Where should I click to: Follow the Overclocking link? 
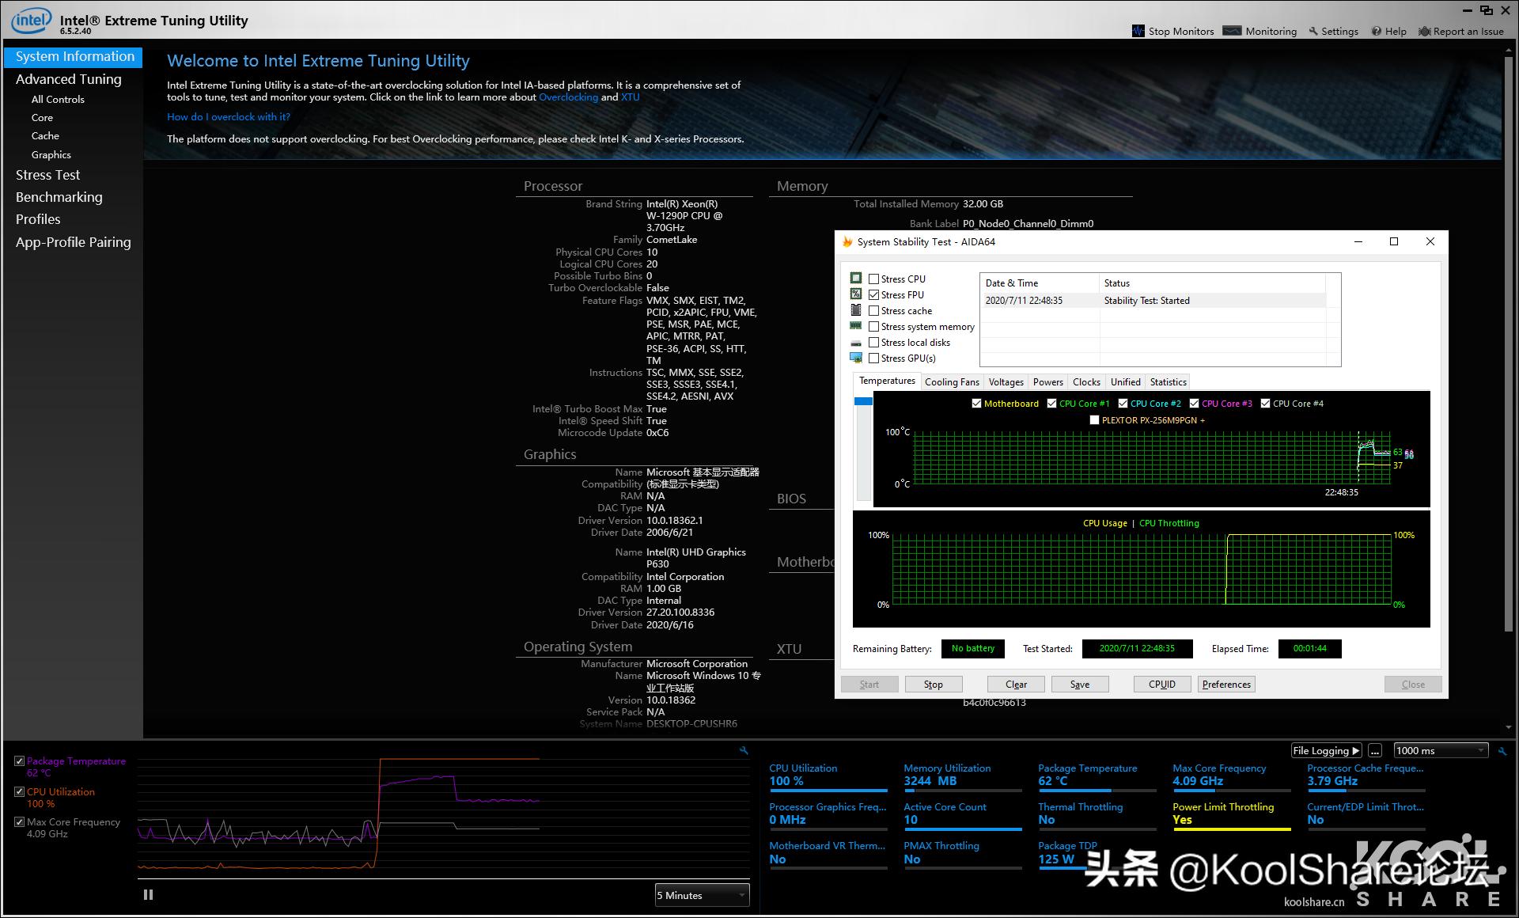(568, 97)
